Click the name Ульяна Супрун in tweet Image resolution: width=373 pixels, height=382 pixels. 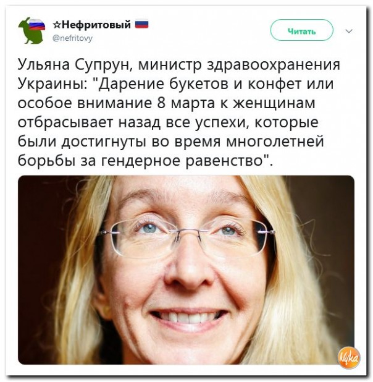click(75, 65)
